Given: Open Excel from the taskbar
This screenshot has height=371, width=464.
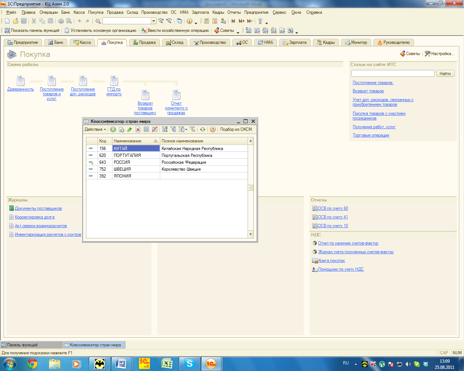Looking at the screenshot, I should pos(167,363).
